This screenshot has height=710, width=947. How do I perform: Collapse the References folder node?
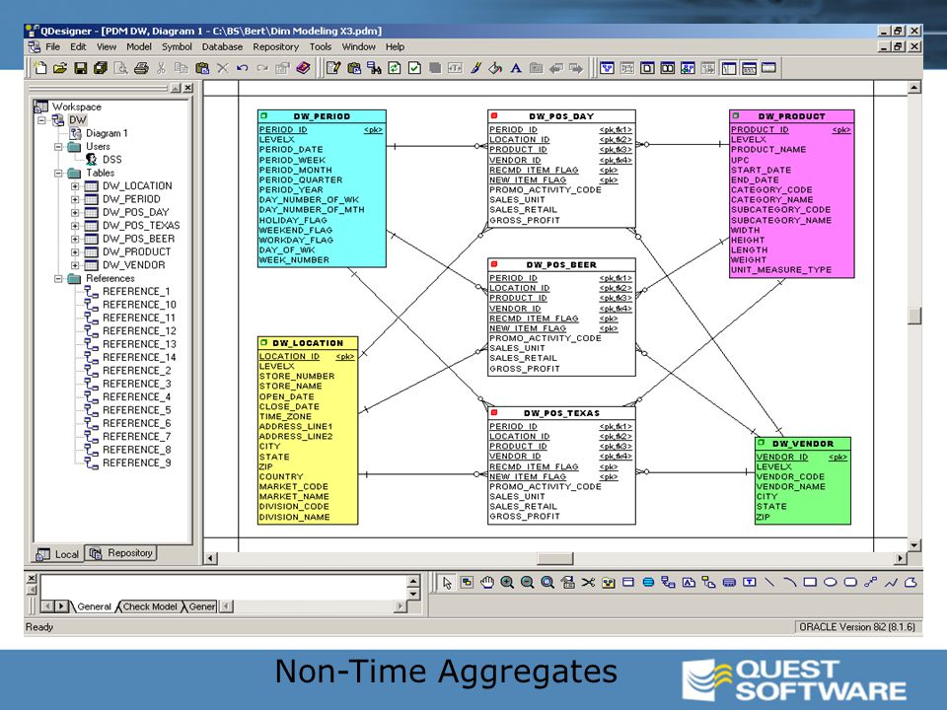click(58, 279)
